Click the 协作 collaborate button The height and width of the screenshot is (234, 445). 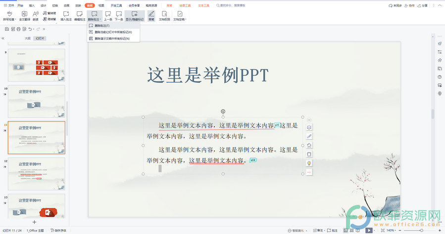409,5
